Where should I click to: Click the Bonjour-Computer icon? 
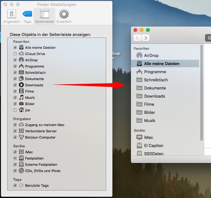pos(21,137)
